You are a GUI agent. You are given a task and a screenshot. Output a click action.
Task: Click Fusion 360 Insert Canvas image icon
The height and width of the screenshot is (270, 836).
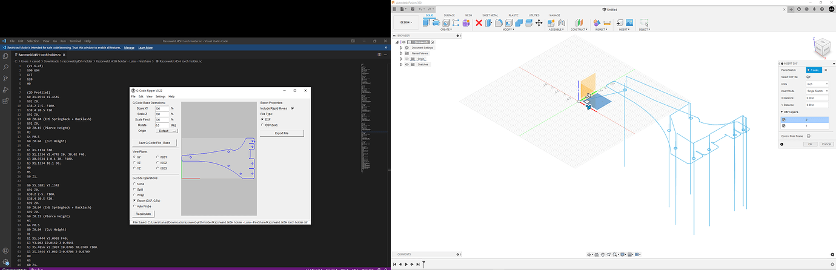pos(629,23)
